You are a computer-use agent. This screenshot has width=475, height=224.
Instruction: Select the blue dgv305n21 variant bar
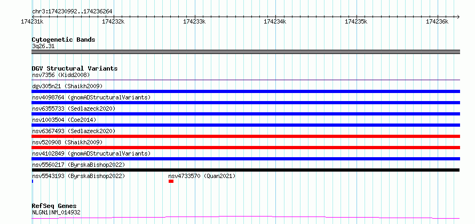click(246, 91)
